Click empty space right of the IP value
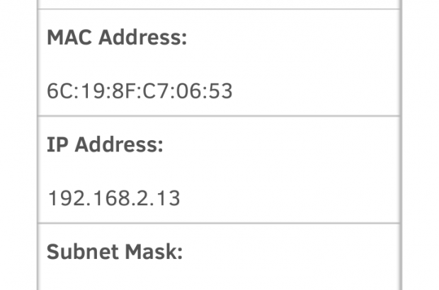 click(x=297, y=198)
